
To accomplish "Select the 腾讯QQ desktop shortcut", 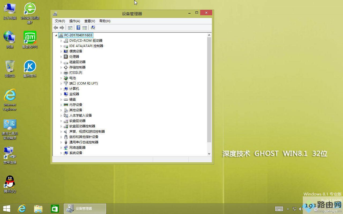I will tap(10, 184).
